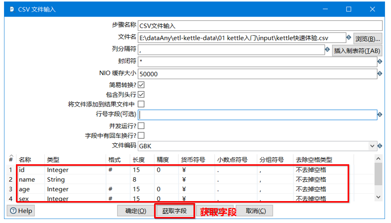Open the 文件编码 GBK dropdown
This screenshot has height=223, width=391.
coord(372,146)
